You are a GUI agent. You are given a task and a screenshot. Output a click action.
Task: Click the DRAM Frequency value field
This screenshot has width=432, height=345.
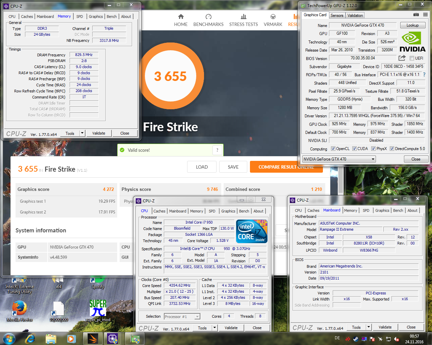pyautogui.click(x=84, y=55)
